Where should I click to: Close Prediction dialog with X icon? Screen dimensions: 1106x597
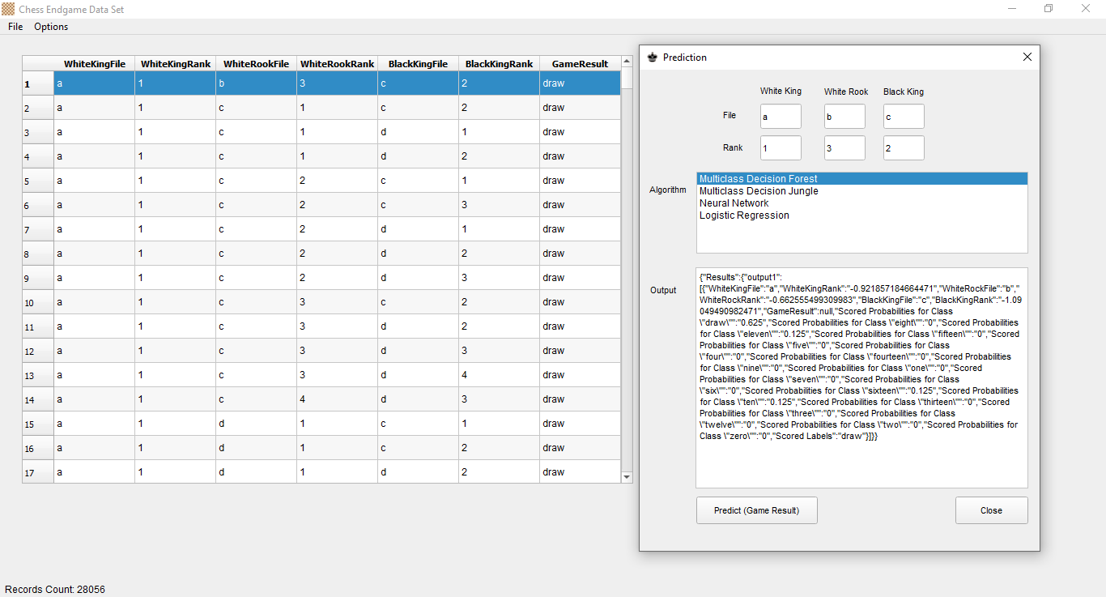[1027, 58]
